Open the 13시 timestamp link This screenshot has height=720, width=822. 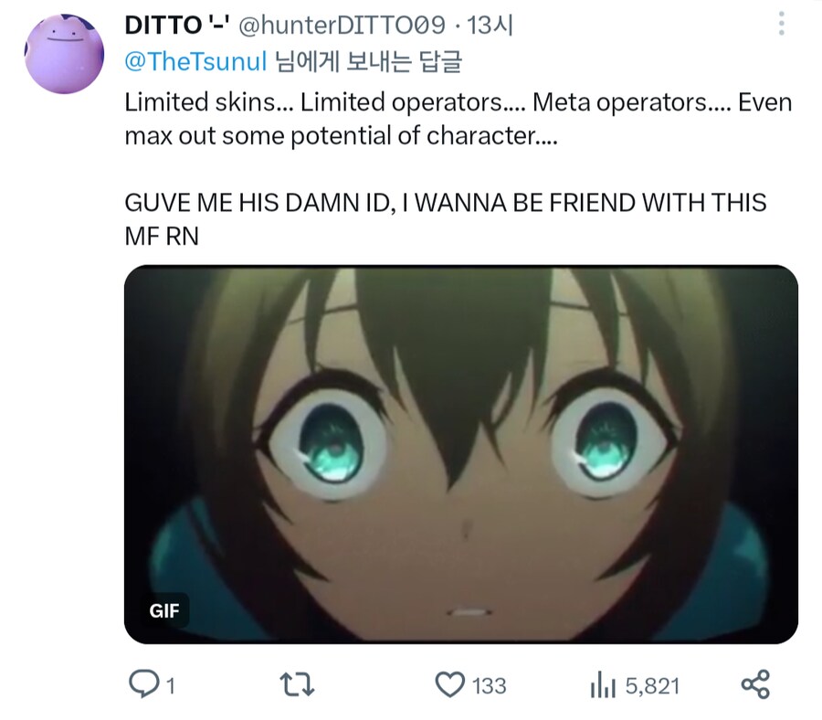[490, 25]
